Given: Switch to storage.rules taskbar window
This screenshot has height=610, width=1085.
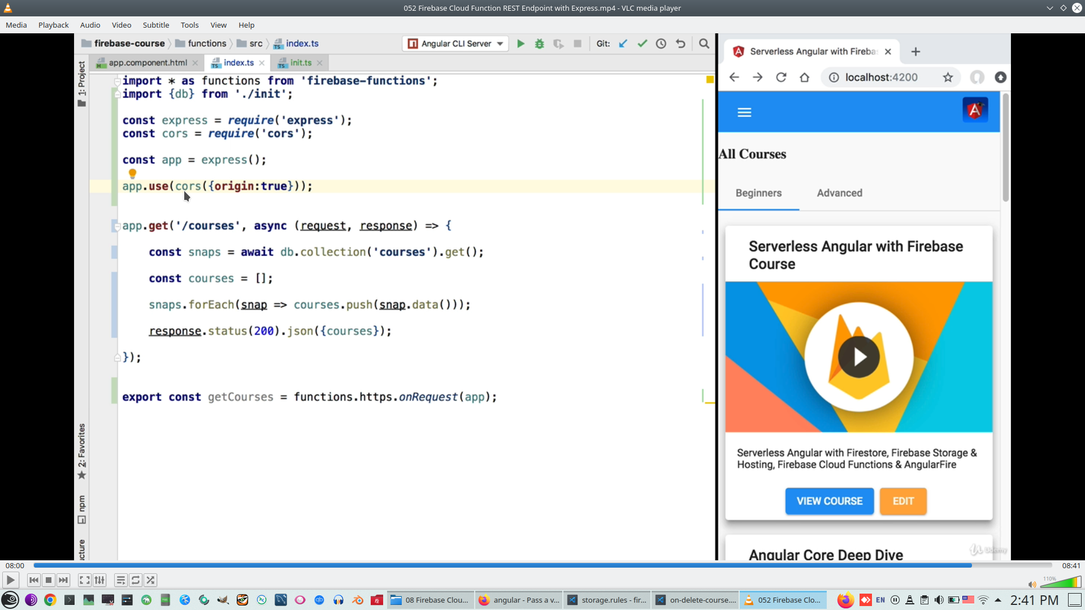Looking at the screenshot, I should click(x=607, y=600).
